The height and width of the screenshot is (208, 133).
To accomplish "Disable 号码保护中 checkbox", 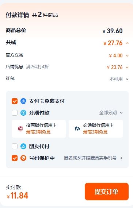I will tap(15, 158).
